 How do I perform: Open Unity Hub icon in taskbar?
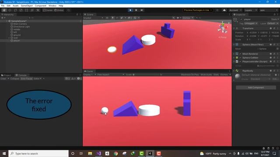click(x=107, y=154)
